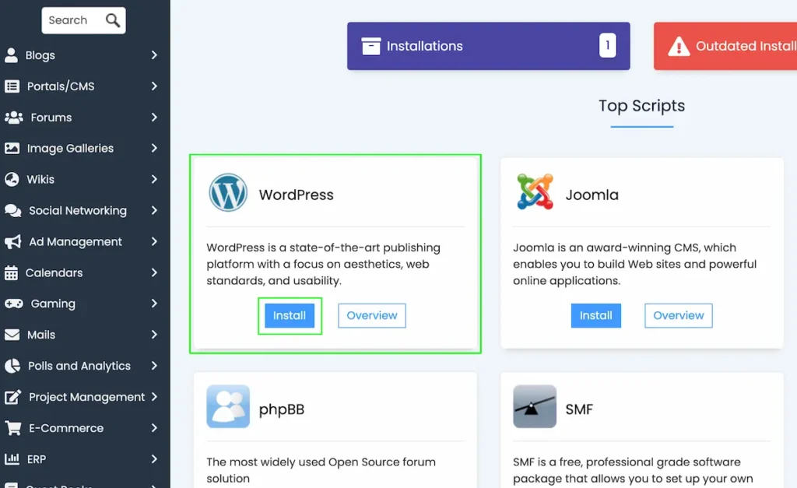Click the Forums people icon
The image size is (797, 488).
pyautogui.click(x=14, y=118)
